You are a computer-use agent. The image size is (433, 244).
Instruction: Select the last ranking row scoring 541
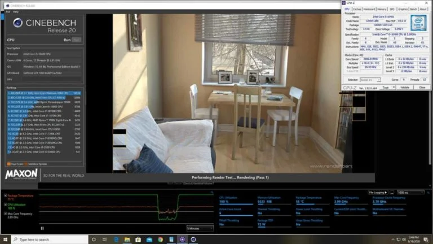pyautogui.click(x=44, y=152)
